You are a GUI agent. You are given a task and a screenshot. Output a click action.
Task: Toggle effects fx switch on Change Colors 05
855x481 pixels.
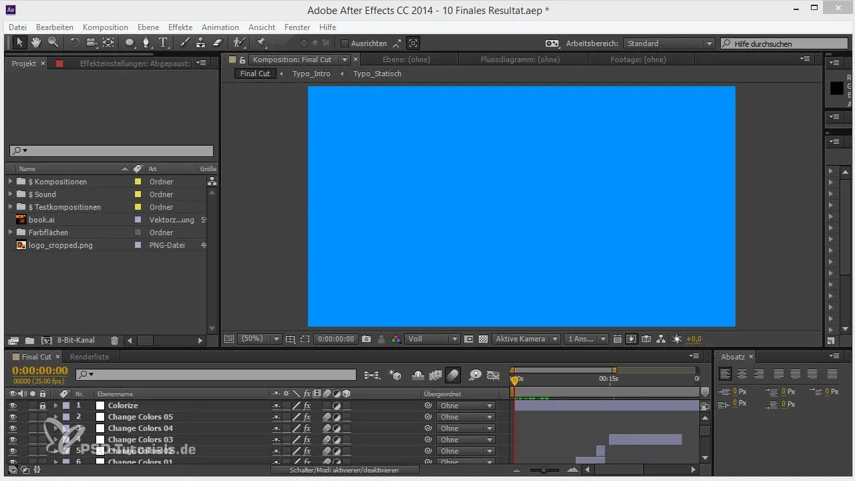(307, 417)
